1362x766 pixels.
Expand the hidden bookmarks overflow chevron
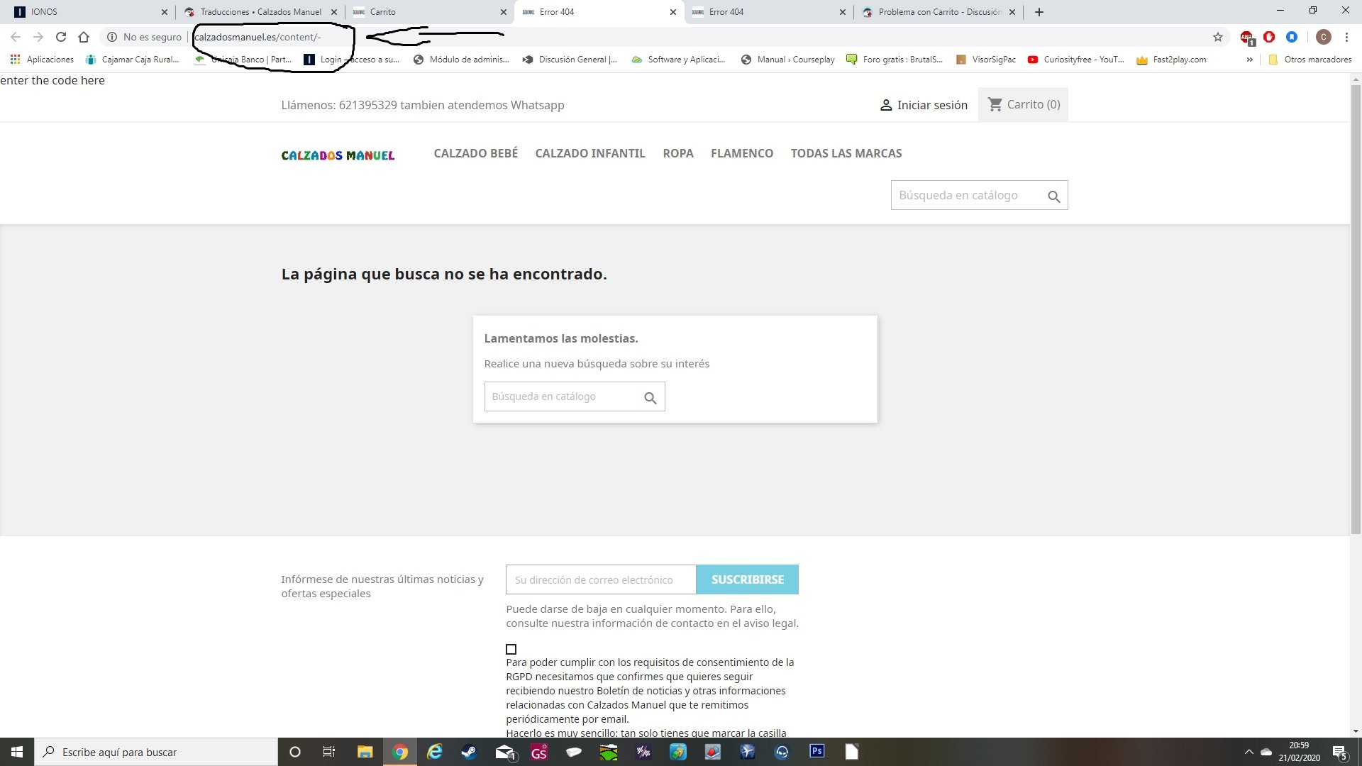(x=1249, y=60)
